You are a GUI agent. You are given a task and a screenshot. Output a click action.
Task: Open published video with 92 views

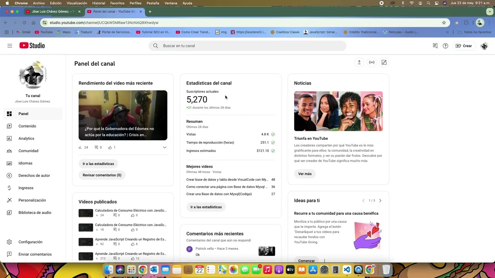[x=123, y=242]
